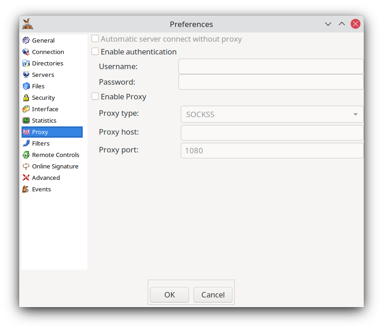Check the Enable authentication box

[95, 52]
